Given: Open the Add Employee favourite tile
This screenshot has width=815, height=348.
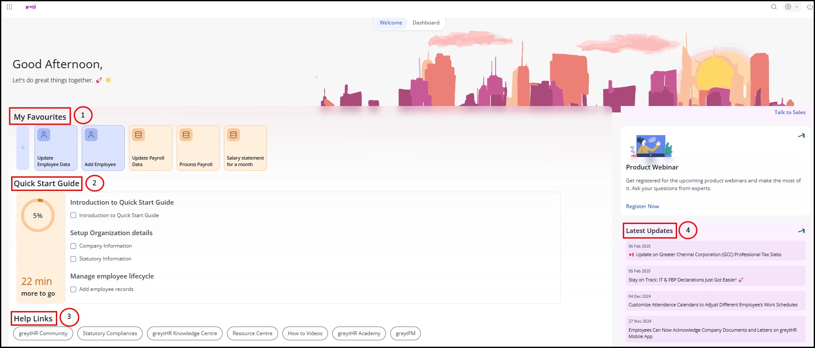Looking at the screenshot, I should [x=103, y=148].
